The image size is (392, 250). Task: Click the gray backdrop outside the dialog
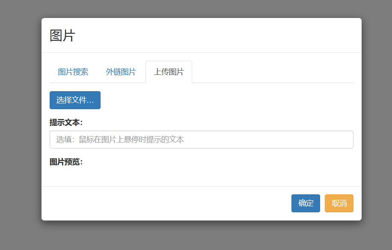[20, 125]
